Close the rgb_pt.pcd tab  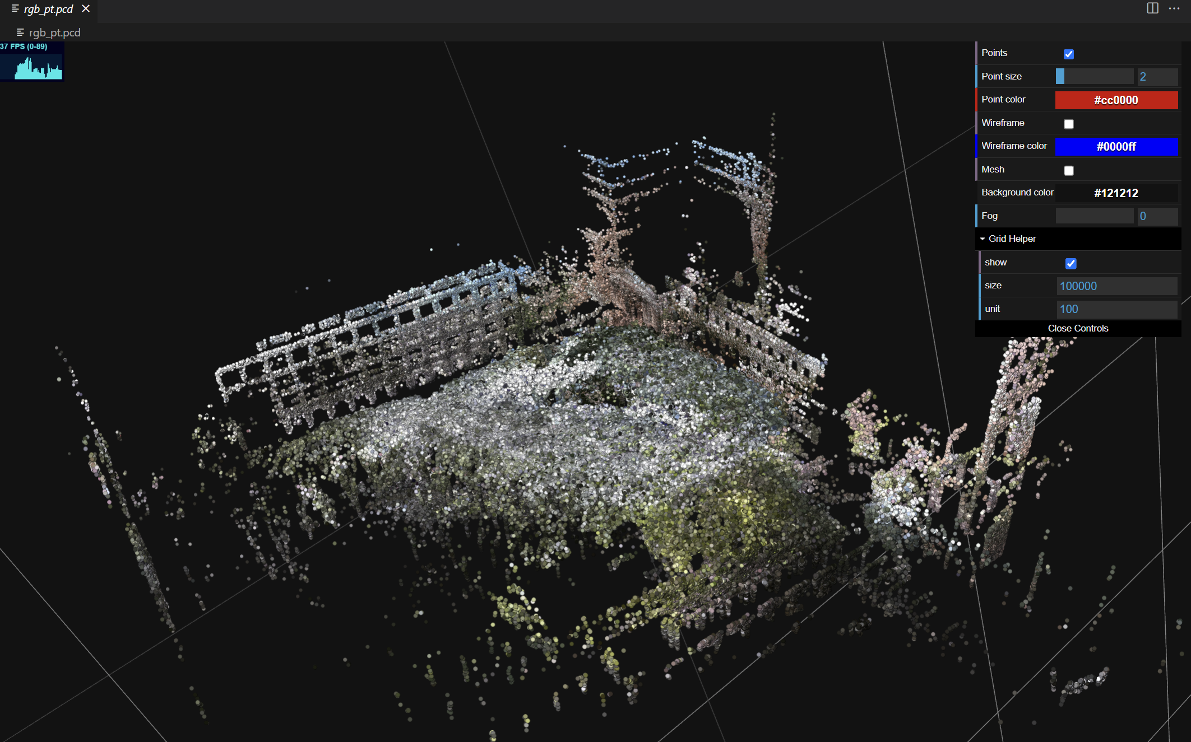86,9
